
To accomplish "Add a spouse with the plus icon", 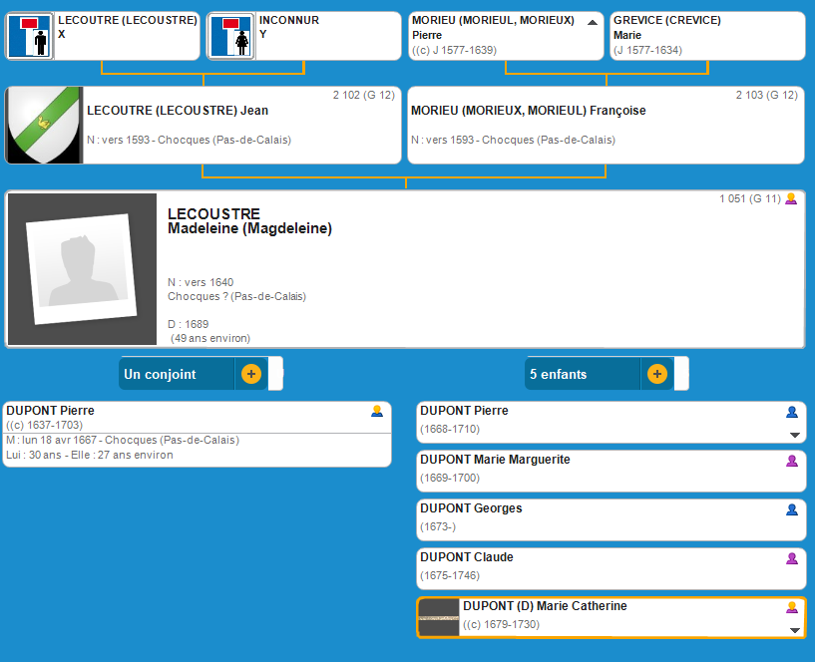I will click(250, 374).
